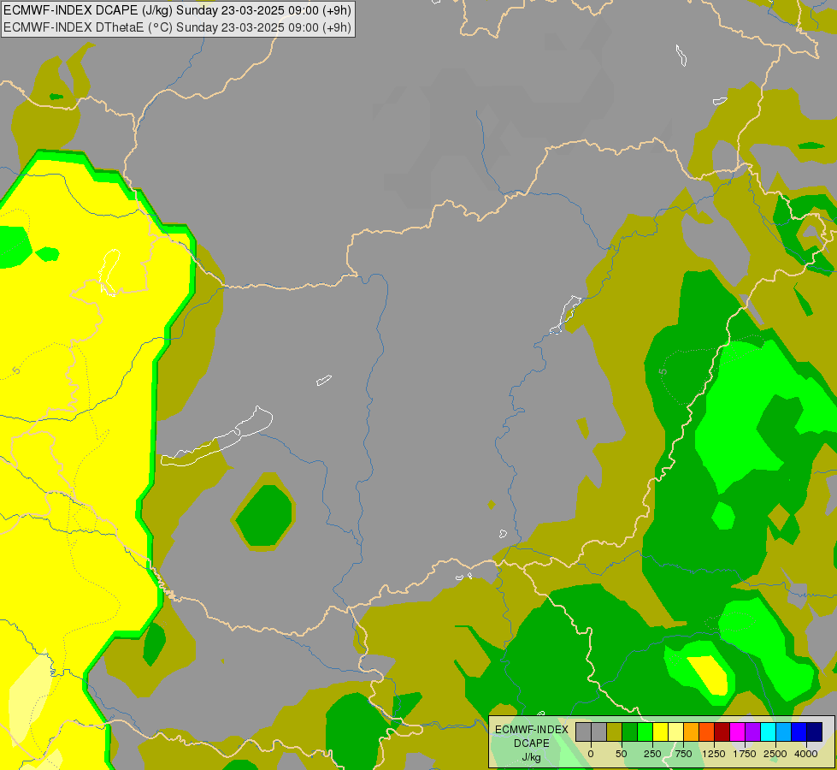Click the legend value 750
The width and height of the screenshot is (837, 770).
click(x=683, y=754)
